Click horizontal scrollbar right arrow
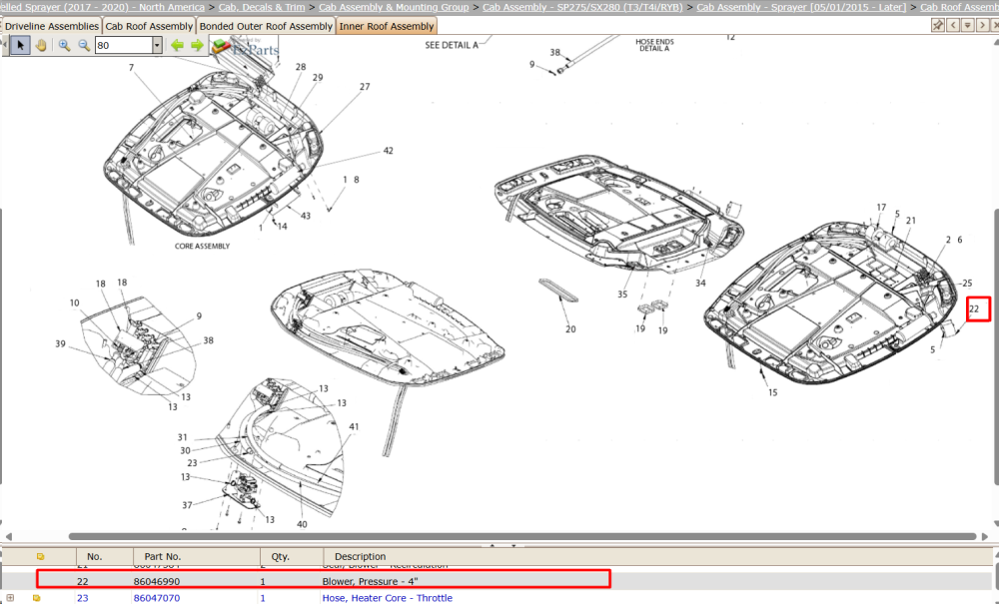 click(x=985, y=536)
